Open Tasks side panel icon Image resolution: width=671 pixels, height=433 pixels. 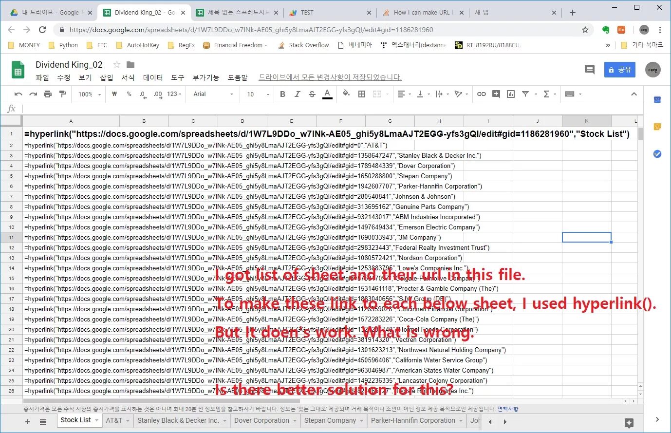pyautogui.click(x=657, y=154)
